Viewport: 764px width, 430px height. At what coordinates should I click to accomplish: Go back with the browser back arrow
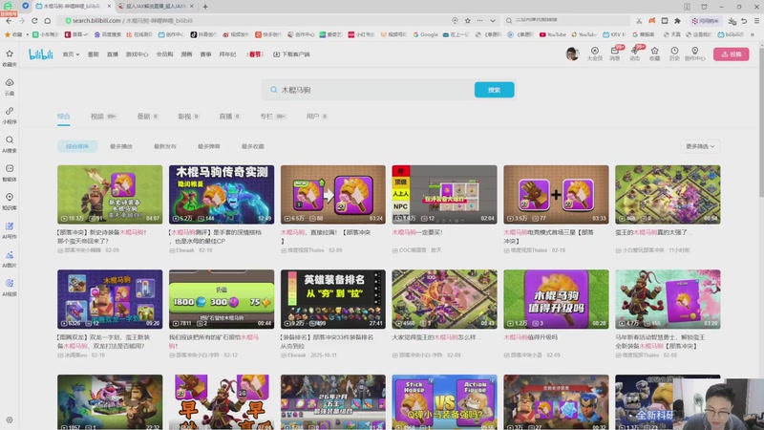(9, 20)
